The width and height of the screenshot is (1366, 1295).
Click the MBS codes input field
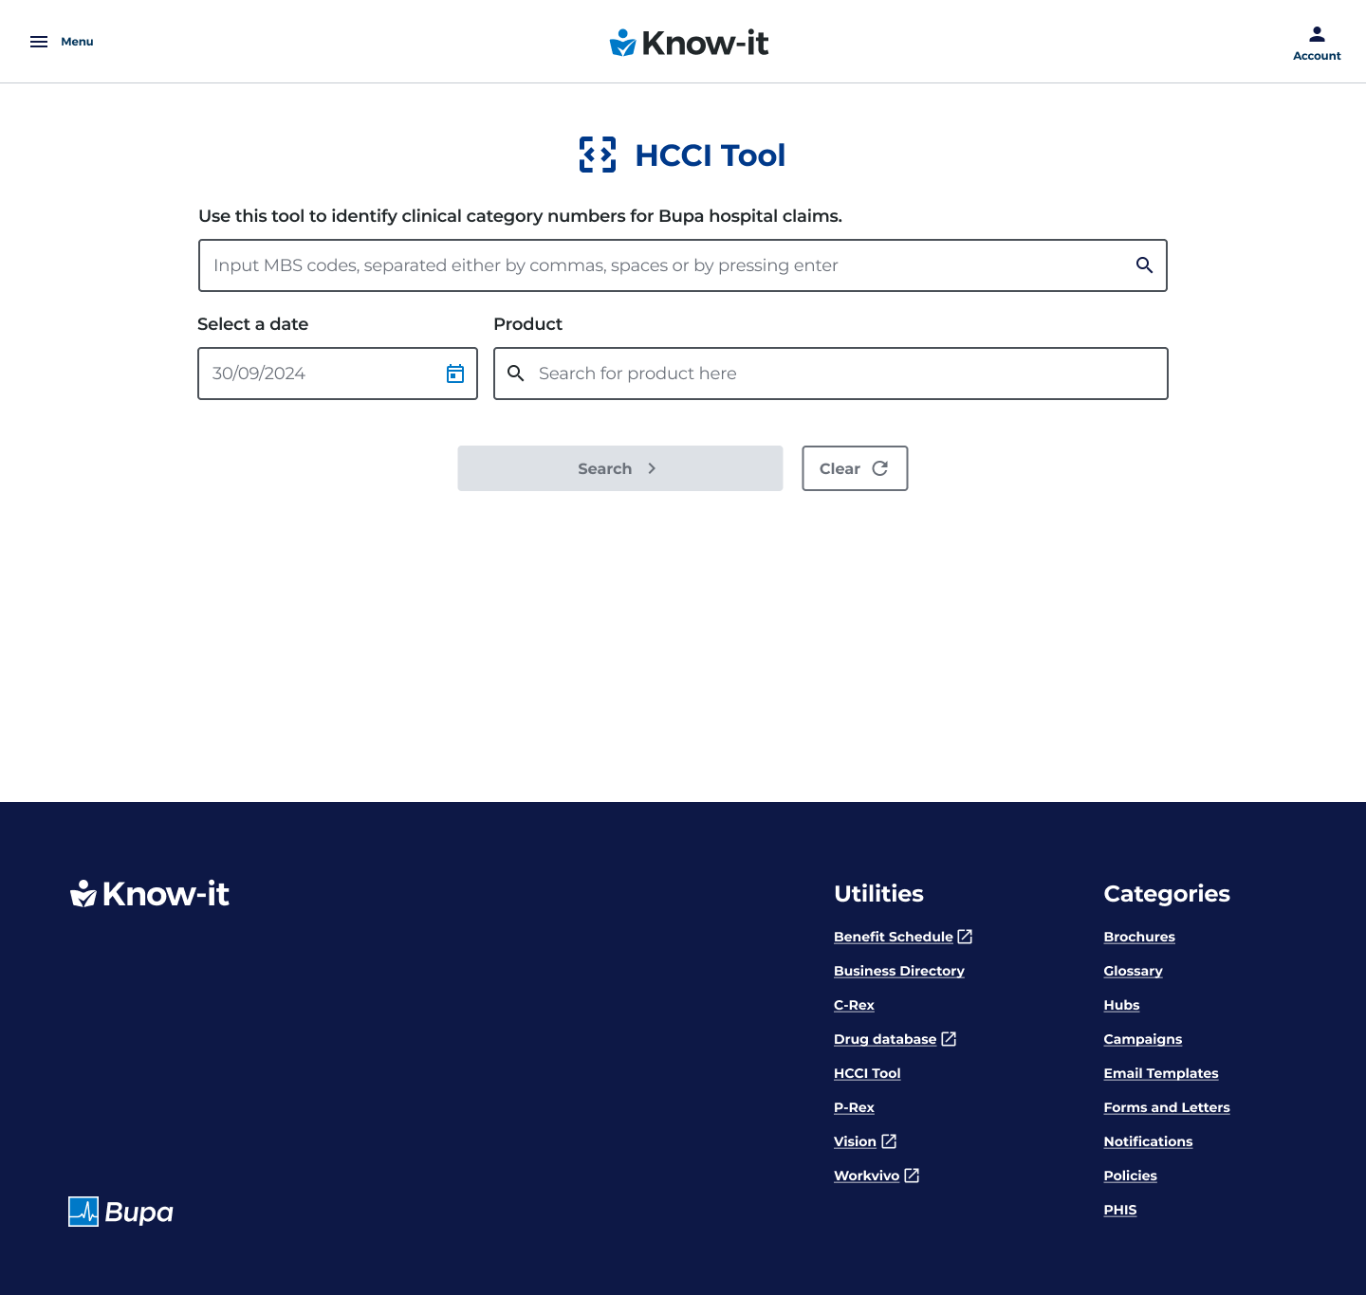point(664,265)
